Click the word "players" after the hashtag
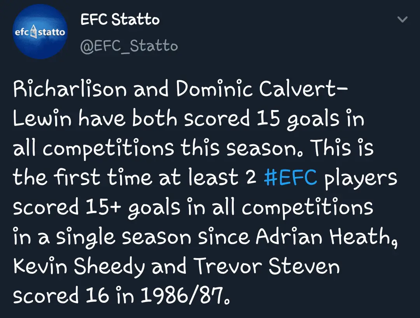420x318 pixels. click(360, 178)
